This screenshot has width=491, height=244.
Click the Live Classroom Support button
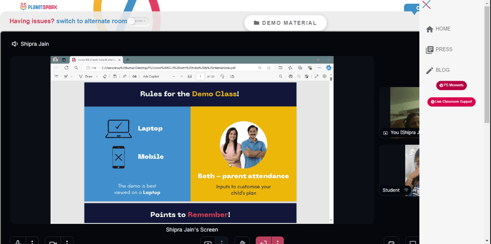point(451,102)
